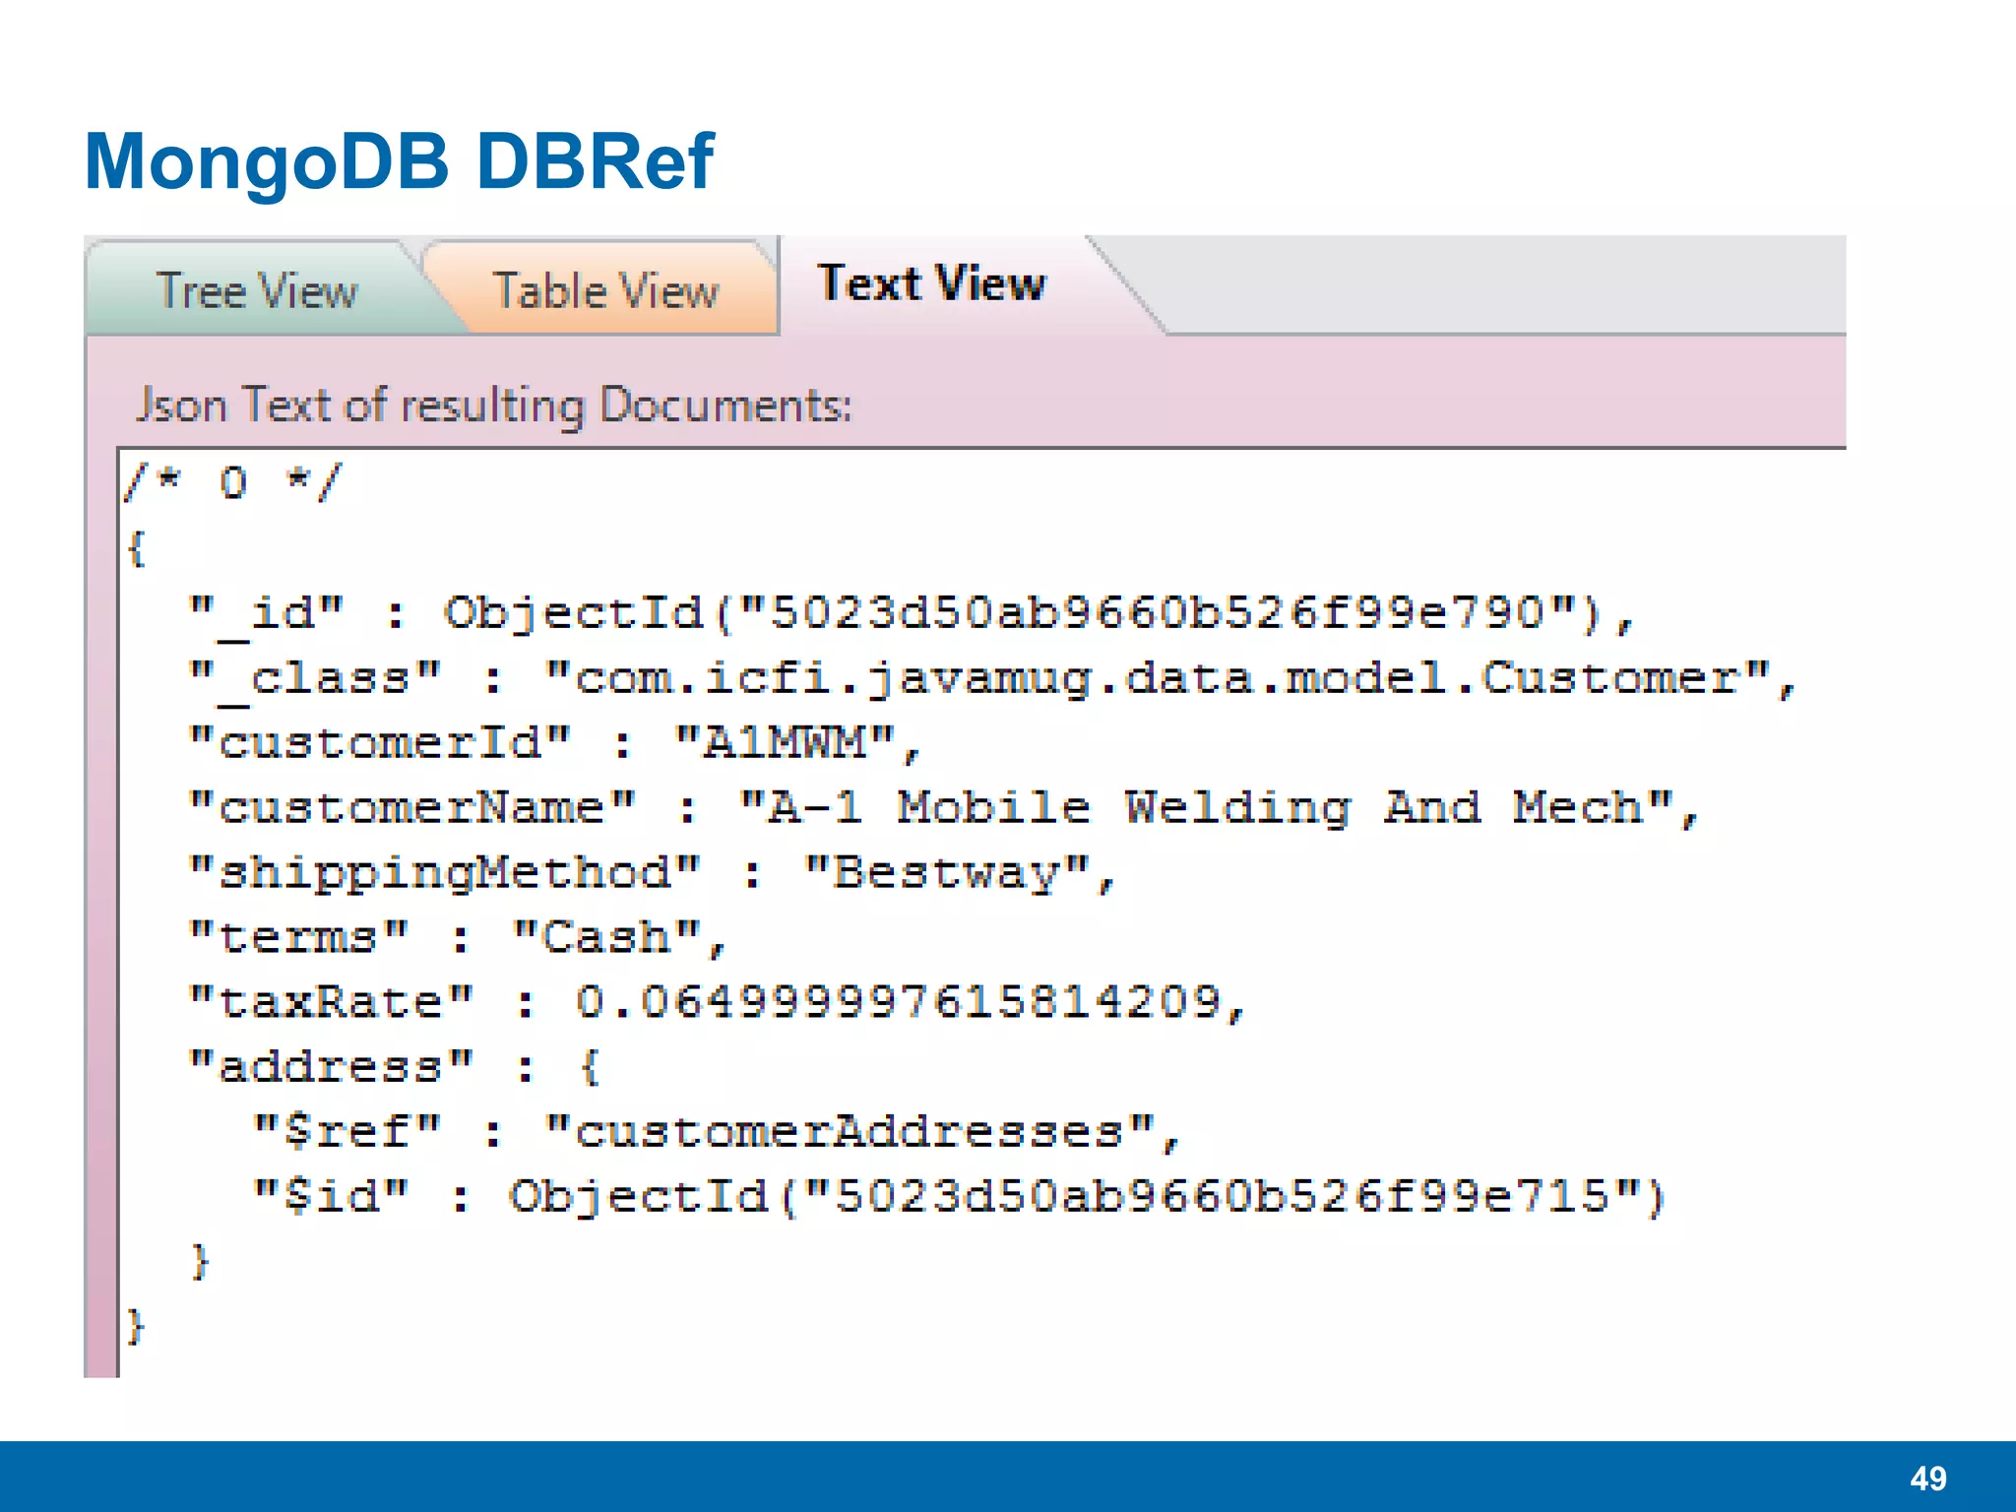Click the terms "Cash" line
The height and width of the screenshot is (1512, 2016).
457,938
